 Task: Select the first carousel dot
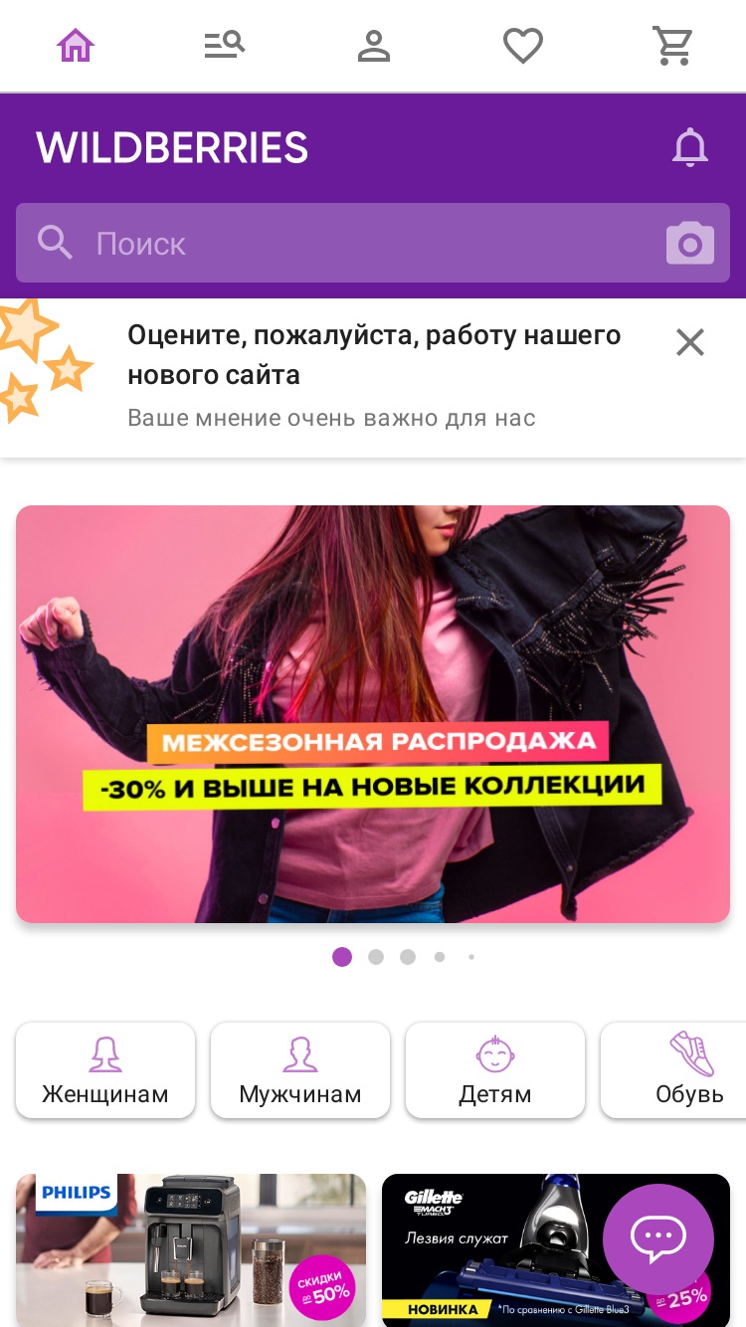tap(342, 957)
